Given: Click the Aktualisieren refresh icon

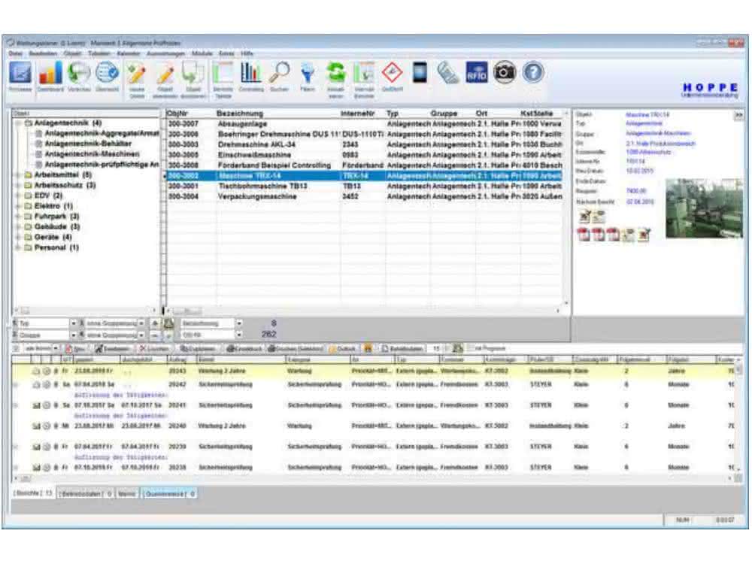Looking at the screenshot, I should [x=335, y=73].
